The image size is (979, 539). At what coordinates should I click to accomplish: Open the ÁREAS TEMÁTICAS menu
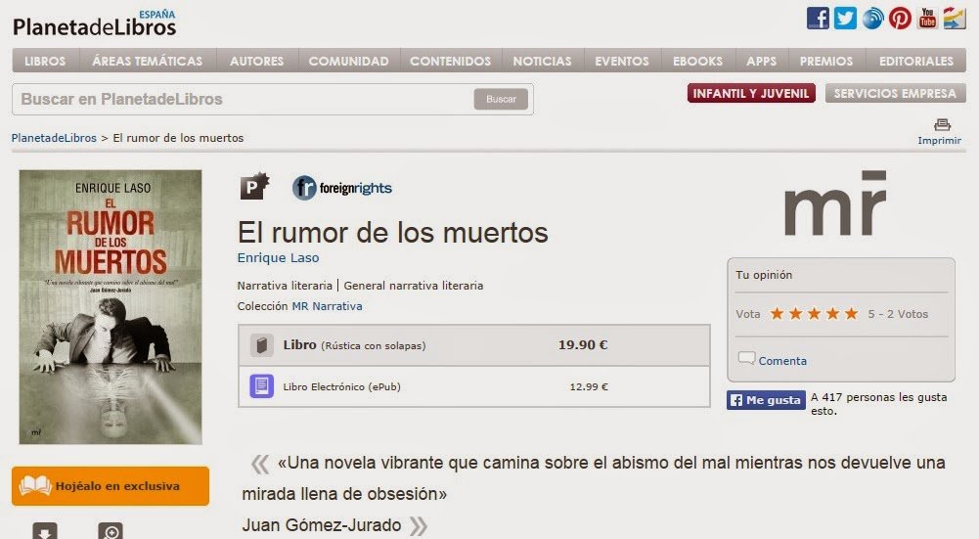point(148,61)
